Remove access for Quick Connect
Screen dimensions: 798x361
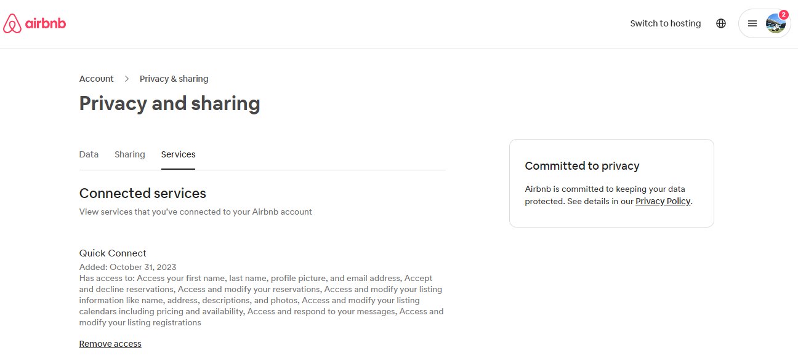pyautogui.click(x=110, y=344)
